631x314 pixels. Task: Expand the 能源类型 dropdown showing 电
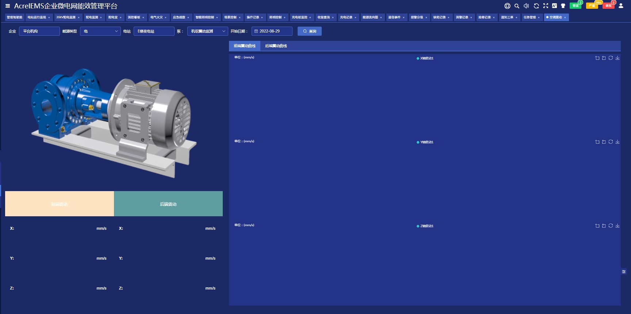100,31
